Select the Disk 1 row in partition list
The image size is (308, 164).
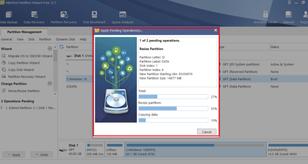tap(79, 56)
